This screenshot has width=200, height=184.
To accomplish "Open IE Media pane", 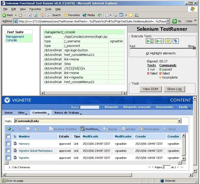I will (89, 15).
